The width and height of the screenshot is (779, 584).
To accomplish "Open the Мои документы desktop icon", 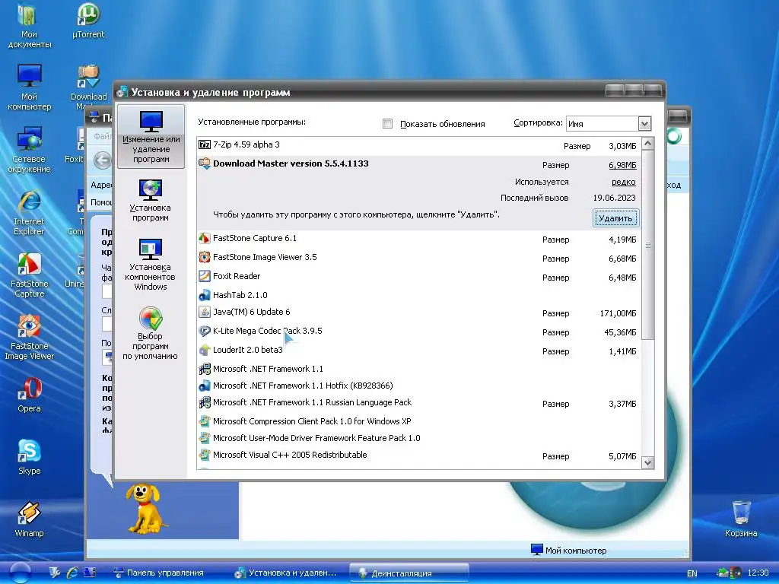I will (30, 25).
